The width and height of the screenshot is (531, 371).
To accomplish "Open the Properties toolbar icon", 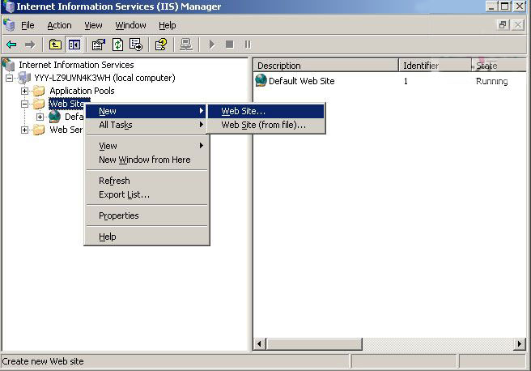I will coord(98,45).
